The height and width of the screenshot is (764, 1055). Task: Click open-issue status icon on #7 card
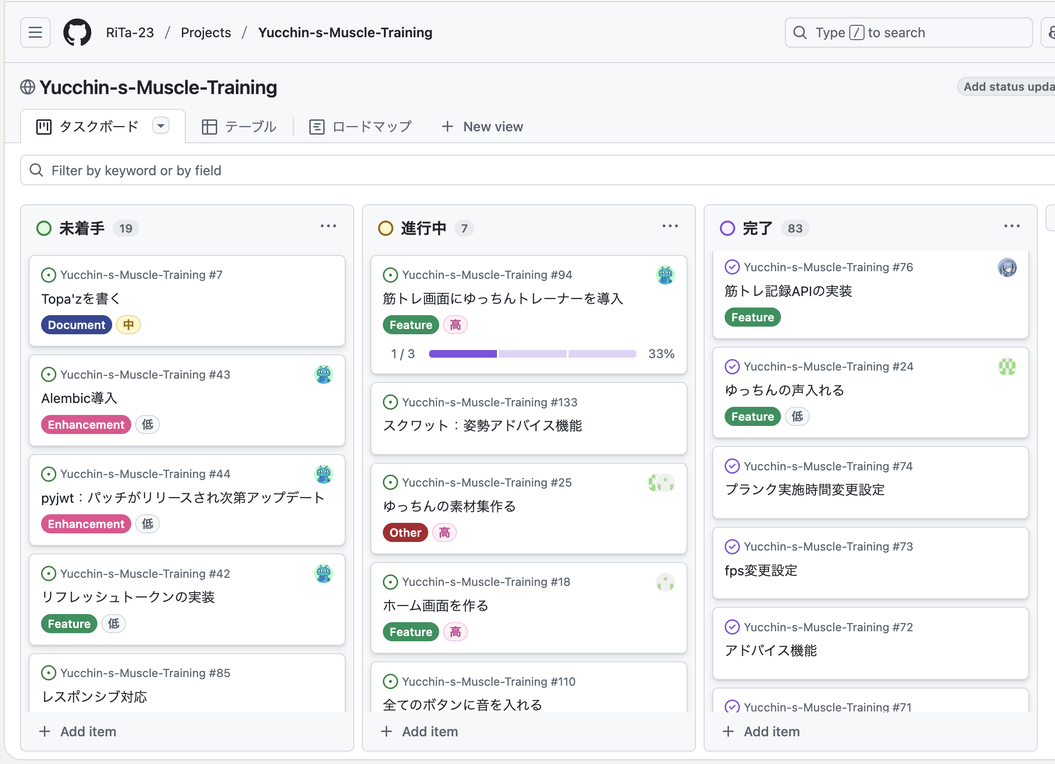pos(48,275)
